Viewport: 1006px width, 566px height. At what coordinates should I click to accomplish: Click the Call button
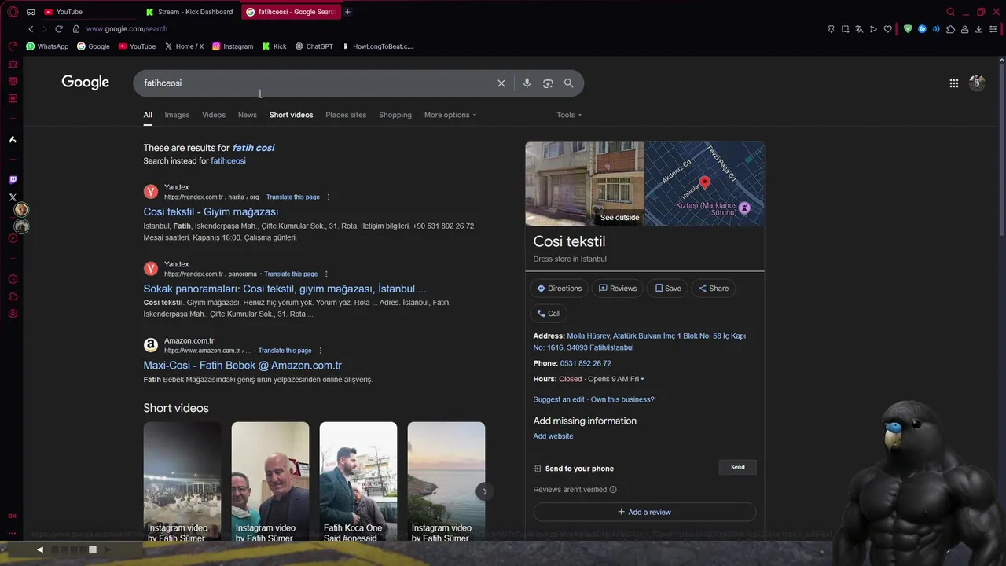[x=549, y=314]
